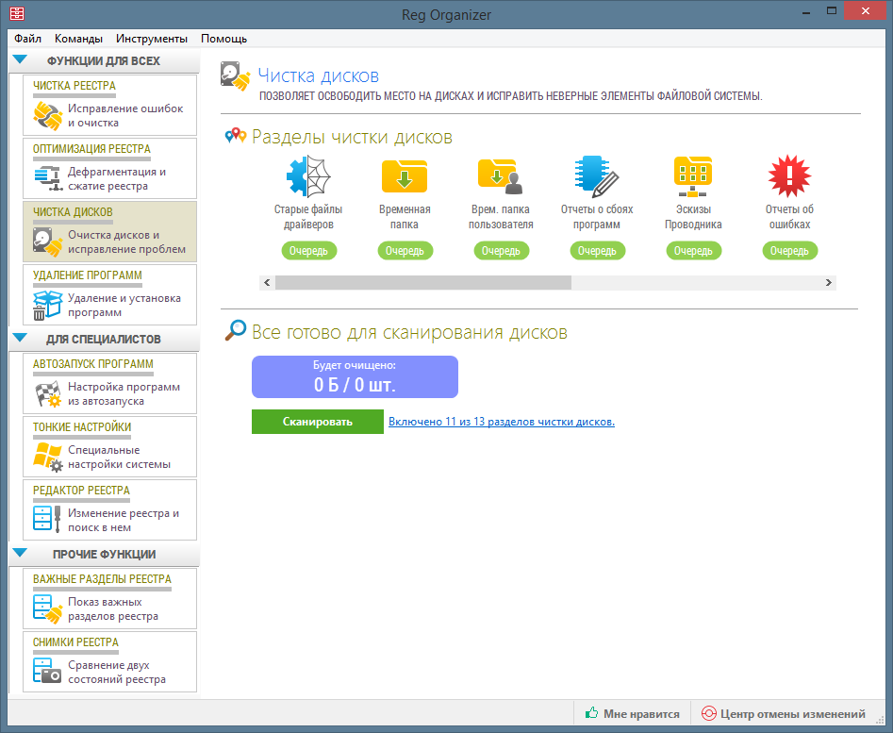Open the Команды menu
Image resolution: width=893 pixels, height=733 pixels.
coord(78,39)
